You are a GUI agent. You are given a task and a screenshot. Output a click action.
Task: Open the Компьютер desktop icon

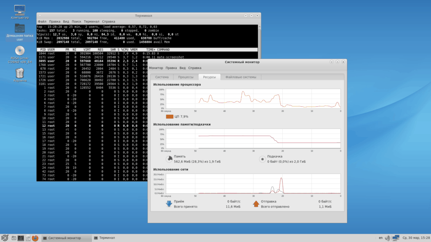coord(20,10)
